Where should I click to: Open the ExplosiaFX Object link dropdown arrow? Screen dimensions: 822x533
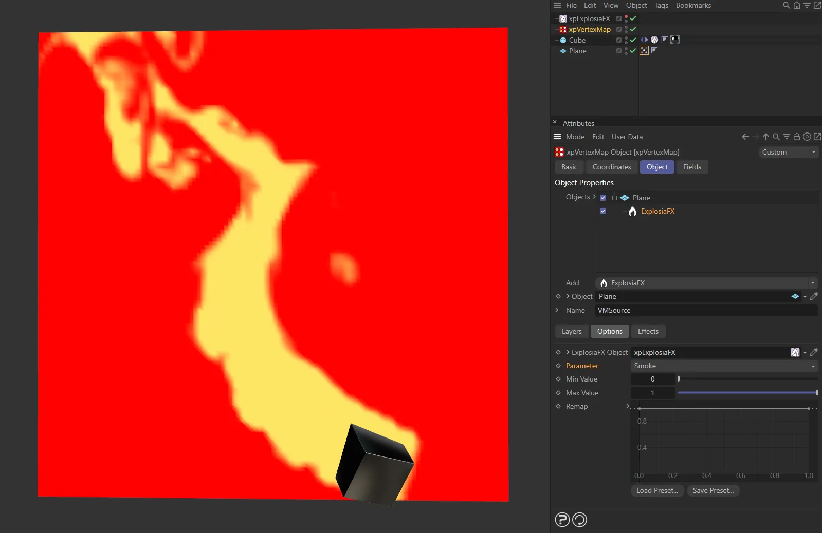805,352
